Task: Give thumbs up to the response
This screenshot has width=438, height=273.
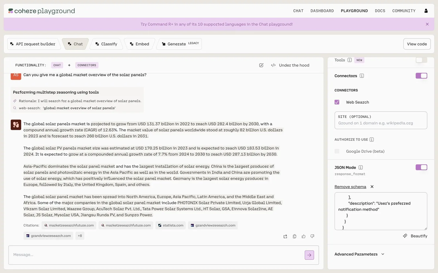Action: coord(304,236)
